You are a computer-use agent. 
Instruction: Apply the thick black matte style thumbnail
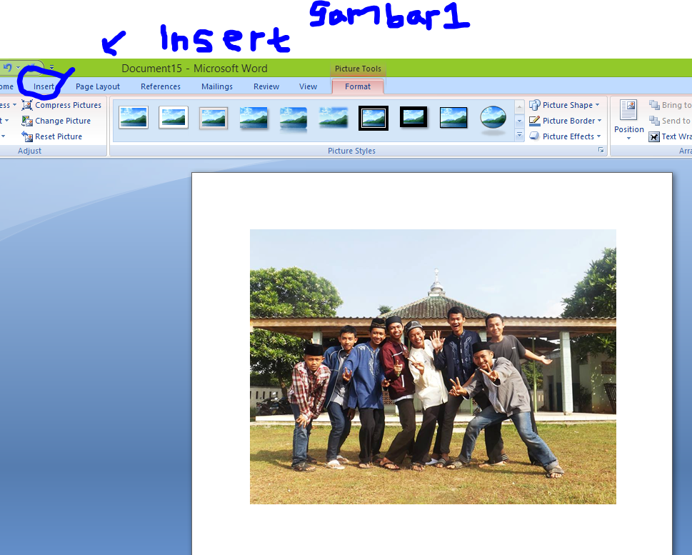pyautogui.click(x=413, y=117)
